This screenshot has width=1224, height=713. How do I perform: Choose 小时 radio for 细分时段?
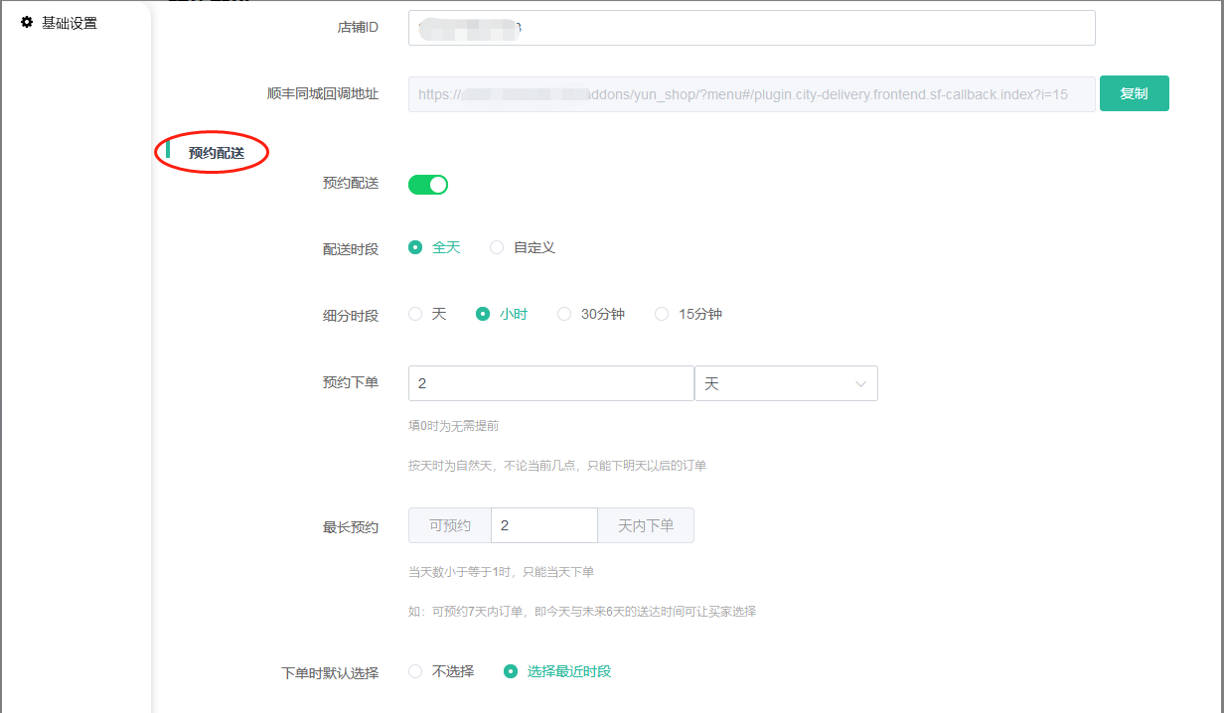tap(483, 315)
